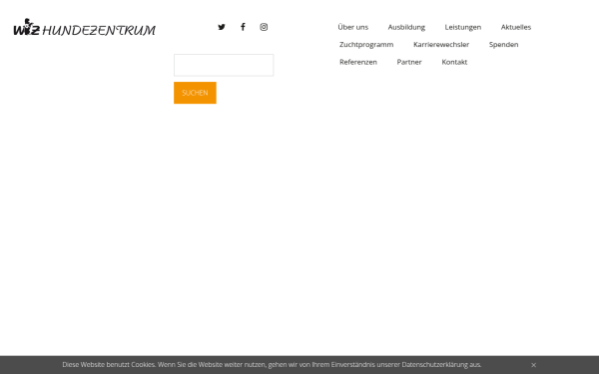Image resolution: width=599 pixels, height=374 pixels.
Task: Open the Ausbildung menu item
Action: coord(406,27)
